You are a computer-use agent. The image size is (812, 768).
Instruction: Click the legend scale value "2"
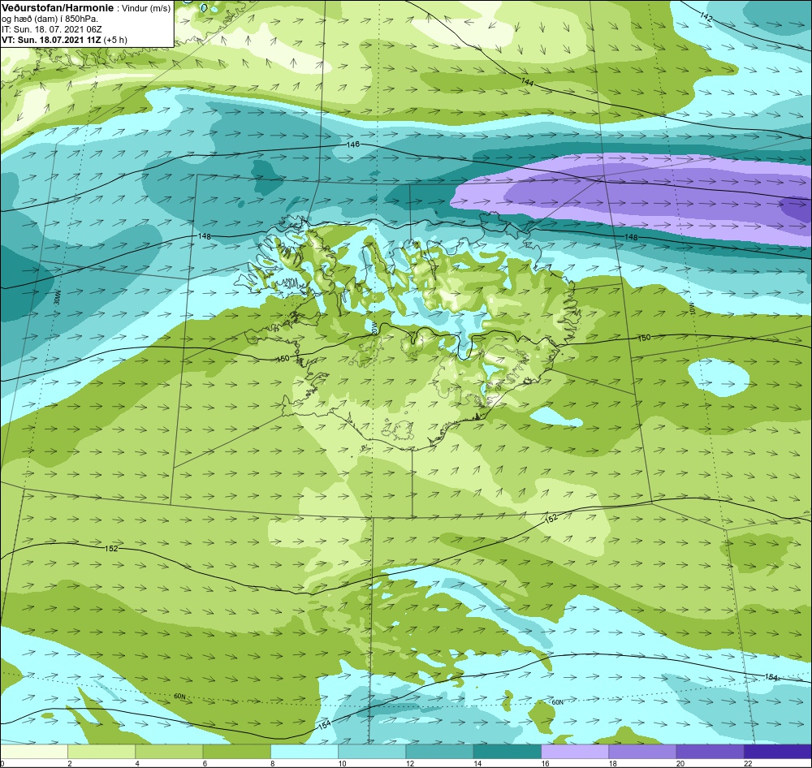[69, 763]
